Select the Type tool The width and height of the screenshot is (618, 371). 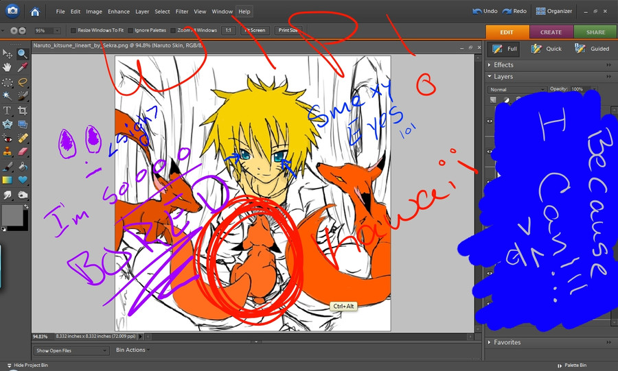(7, 110)
